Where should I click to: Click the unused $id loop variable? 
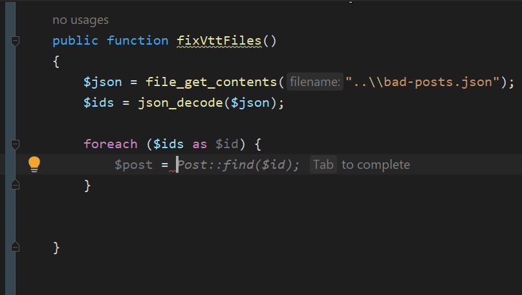[x=226, y=144]
